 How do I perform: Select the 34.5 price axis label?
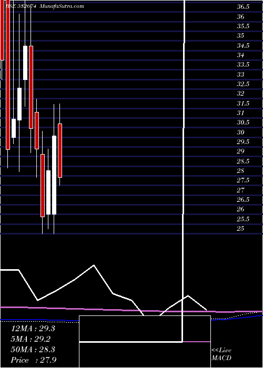(x=243, y=46)
